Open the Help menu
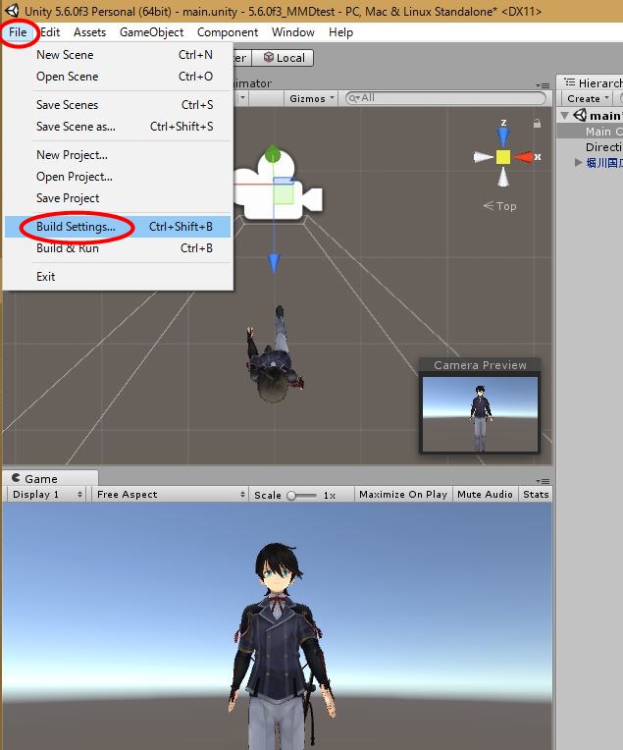 click(x=340, y=32)
